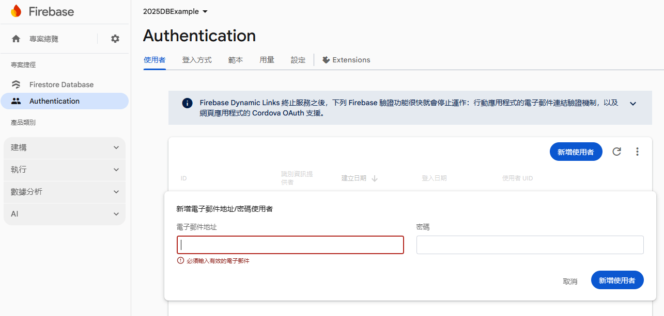Switch to the 登入方式 tab
664x316 pixels.
pyautogui.click(x=197, y=60)
